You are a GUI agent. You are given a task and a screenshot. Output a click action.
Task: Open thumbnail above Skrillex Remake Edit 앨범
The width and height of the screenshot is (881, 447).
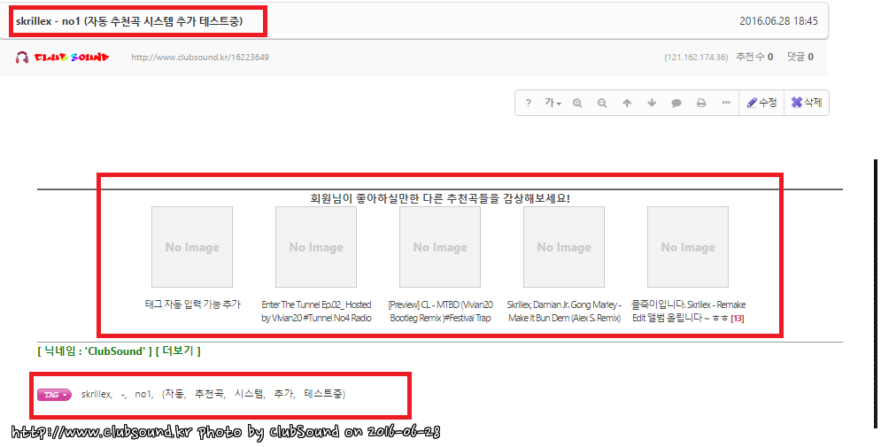pyautogui.click(x=688, y=247)
